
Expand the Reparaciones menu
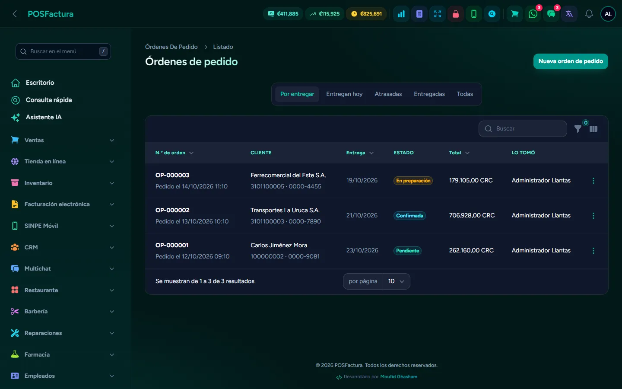[x=63, y=333]
